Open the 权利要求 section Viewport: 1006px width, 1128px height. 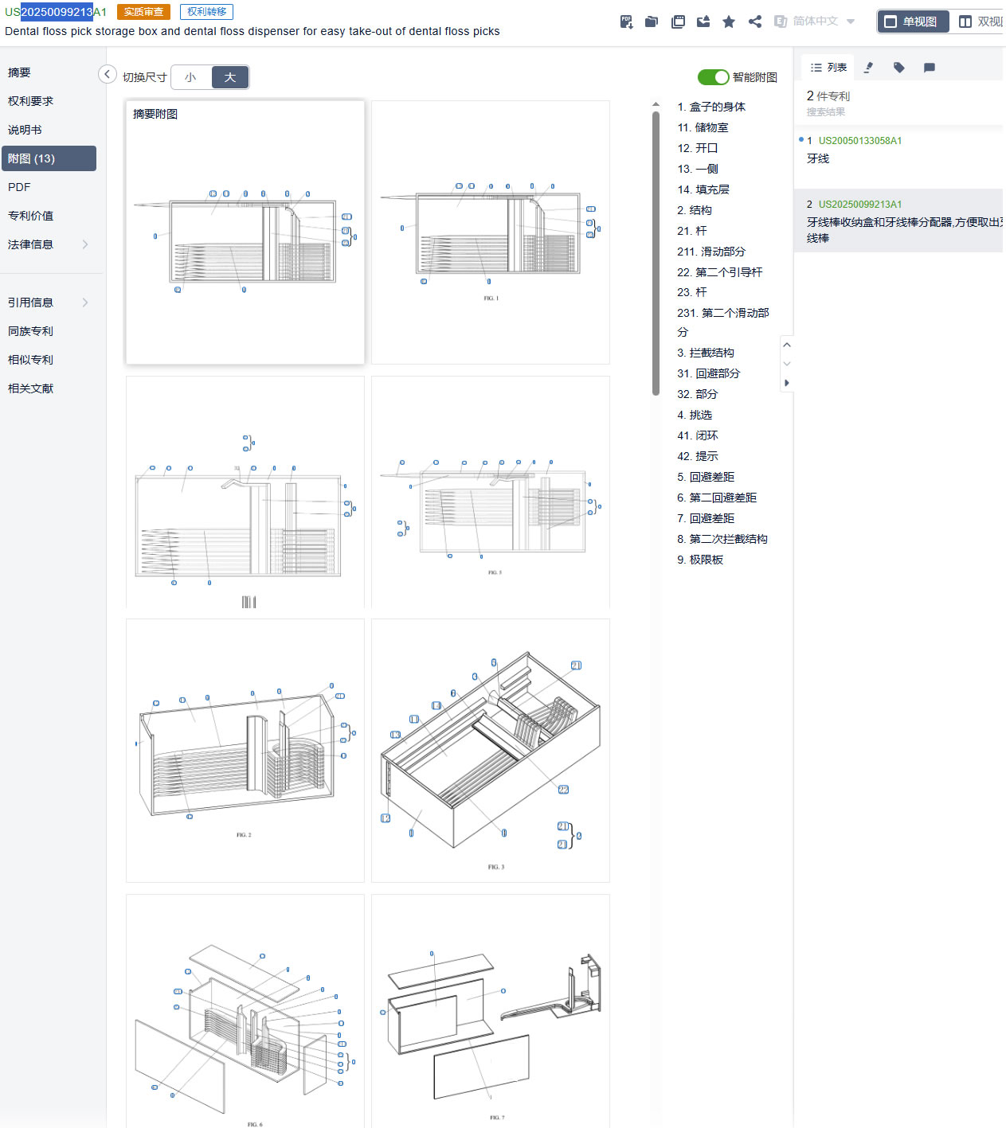[x=31, y=101]
